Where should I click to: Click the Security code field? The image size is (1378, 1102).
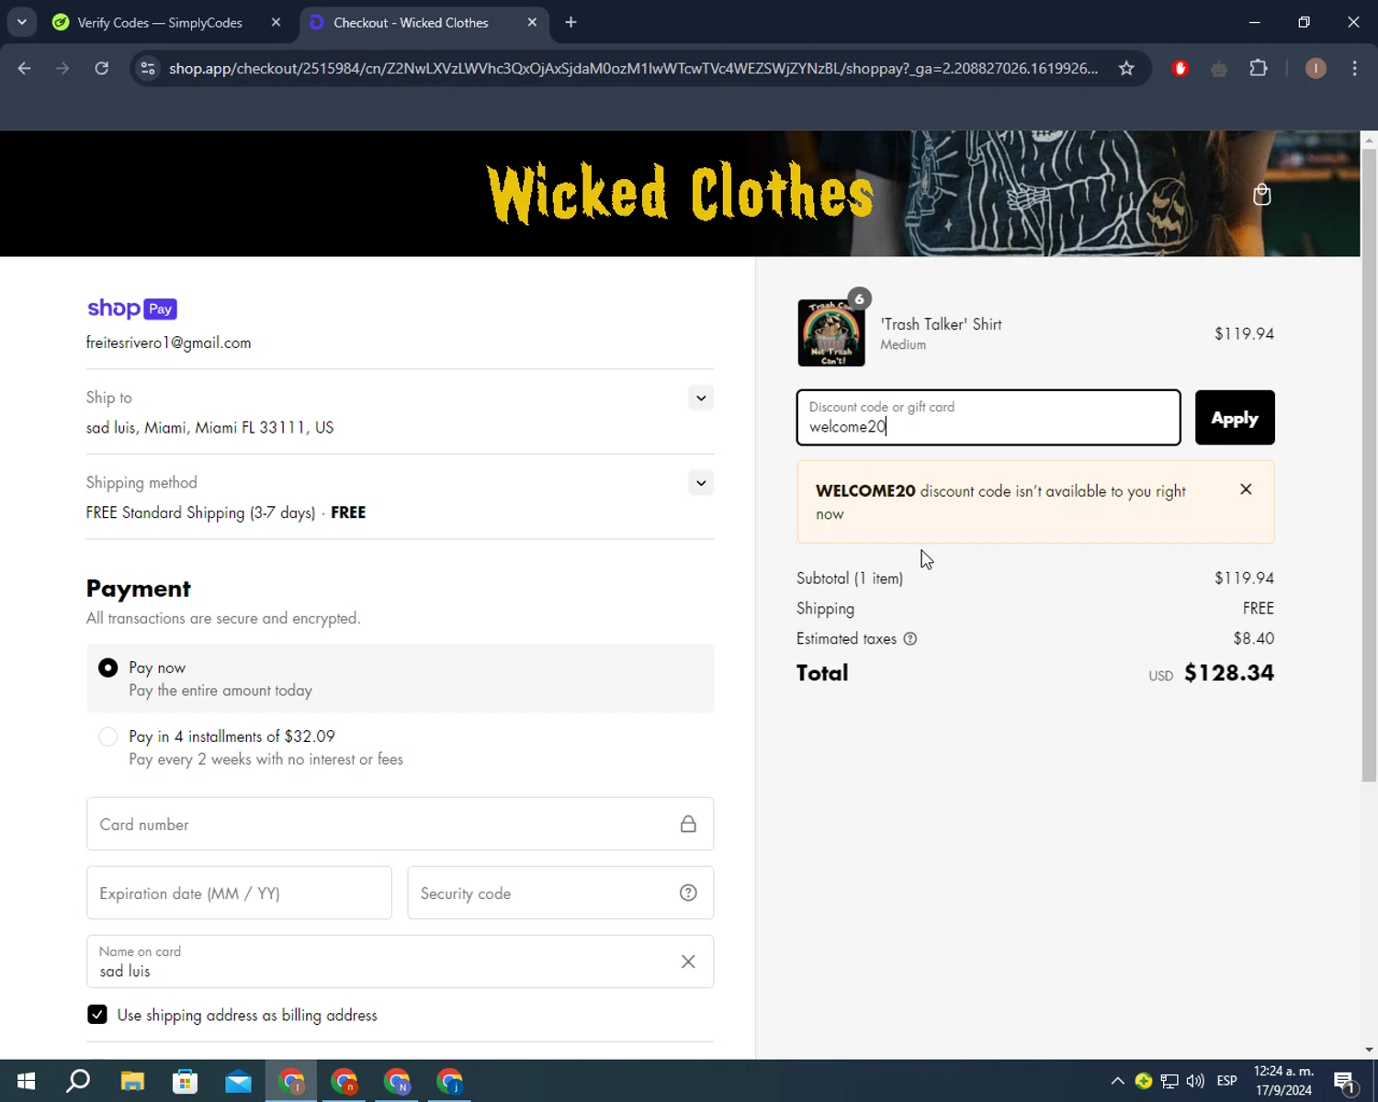pos(560,893)
